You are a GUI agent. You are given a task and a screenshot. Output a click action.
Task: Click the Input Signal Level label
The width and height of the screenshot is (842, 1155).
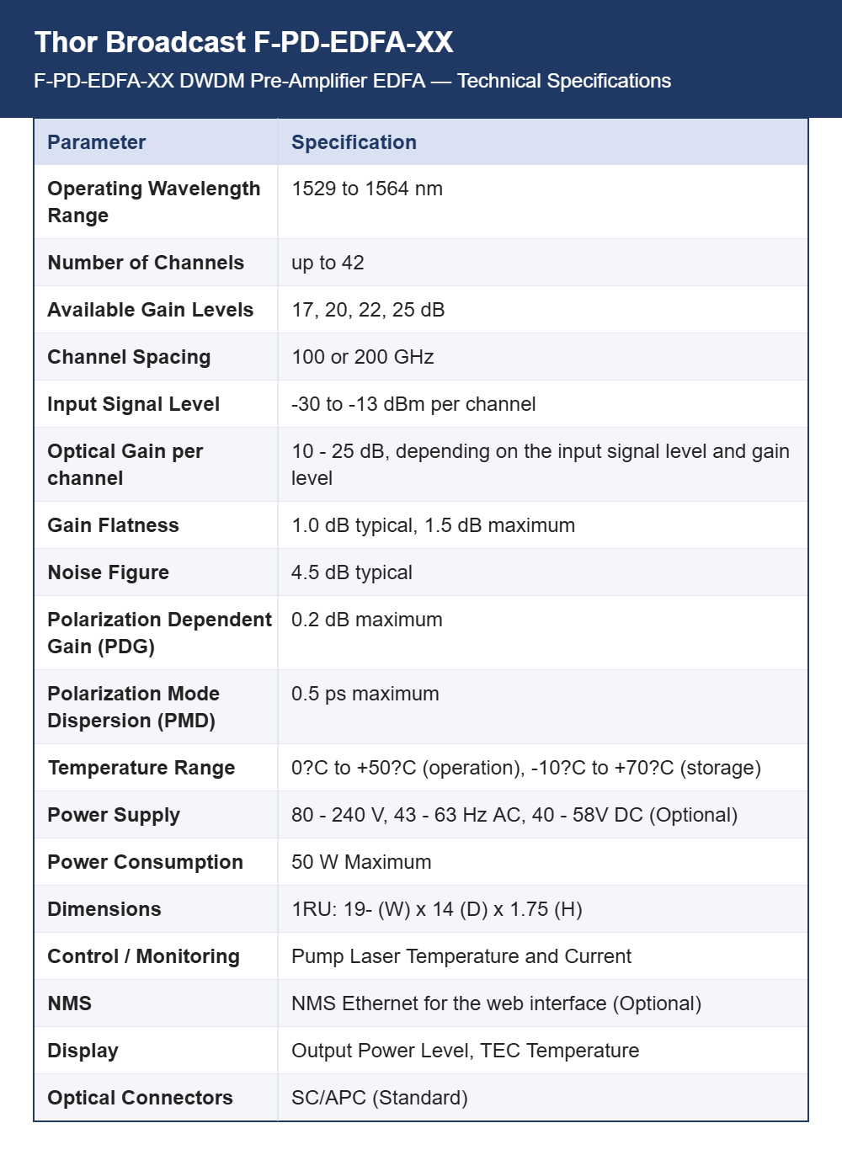133,404
